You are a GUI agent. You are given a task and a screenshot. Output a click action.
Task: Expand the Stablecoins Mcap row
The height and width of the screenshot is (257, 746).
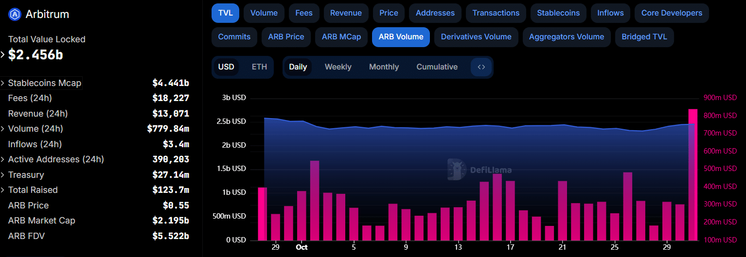coord(2,83)
